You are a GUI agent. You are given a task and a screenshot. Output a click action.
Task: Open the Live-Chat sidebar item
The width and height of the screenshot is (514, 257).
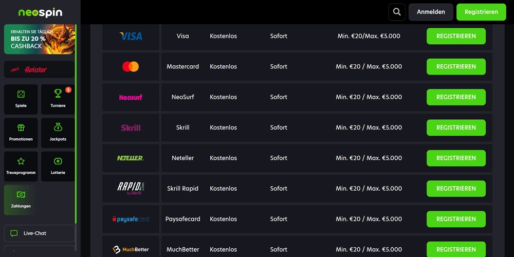pos(40,233)
